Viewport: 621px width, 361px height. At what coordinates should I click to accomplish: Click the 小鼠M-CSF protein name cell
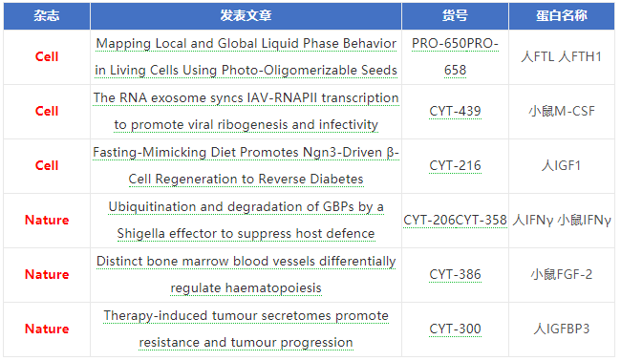(562, 111)
